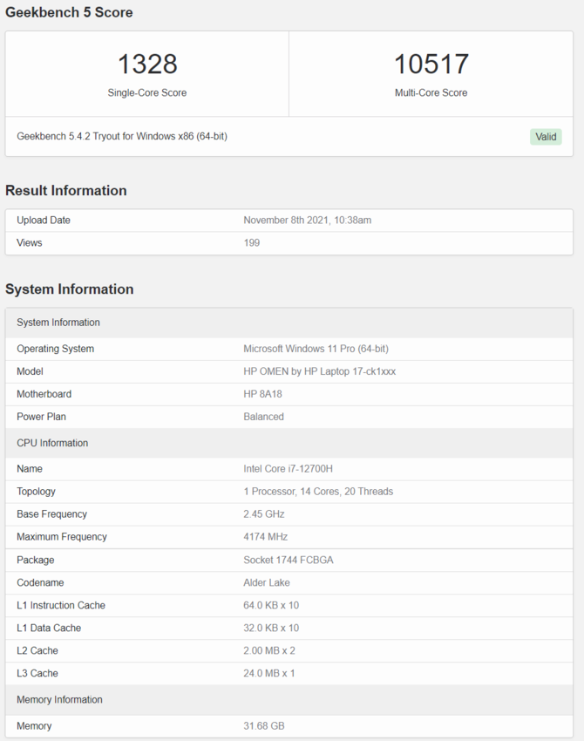
Task: Click the large System Information section heading
Action: (69, 289)
